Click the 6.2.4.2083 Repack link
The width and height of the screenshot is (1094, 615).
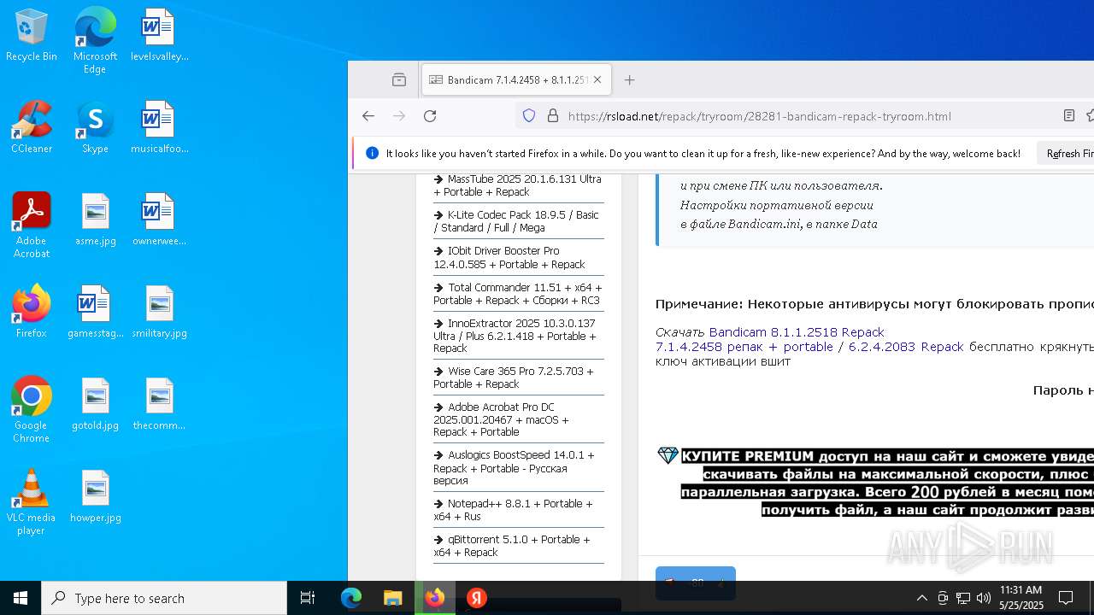pos(906,347)
